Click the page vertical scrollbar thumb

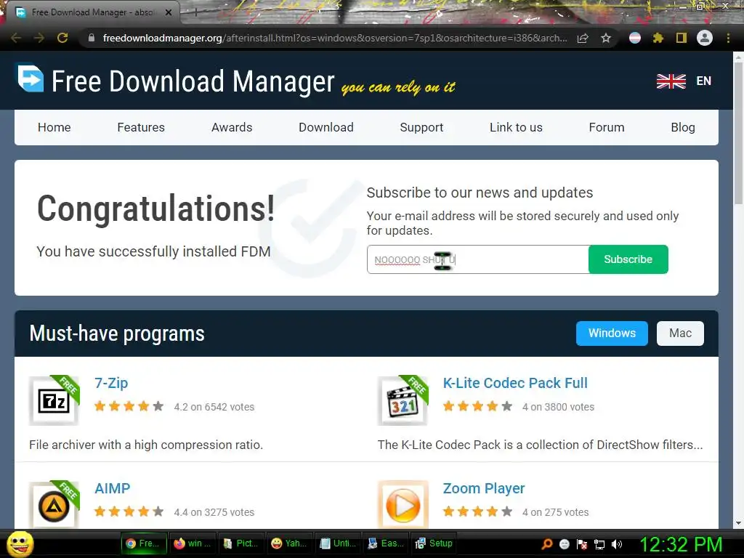point(738,133)
